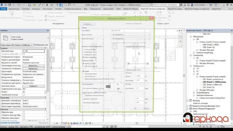Viewport: 233px width, 131px height.
Task: Open the Справка по свойствам link
Action: pos(10,123)
